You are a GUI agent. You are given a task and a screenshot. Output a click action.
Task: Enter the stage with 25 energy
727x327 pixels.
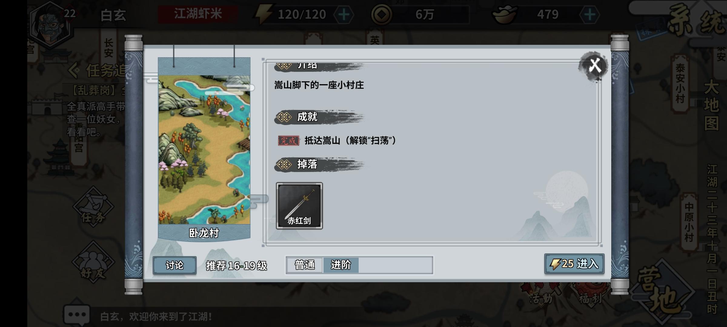[x=574, y=264]
